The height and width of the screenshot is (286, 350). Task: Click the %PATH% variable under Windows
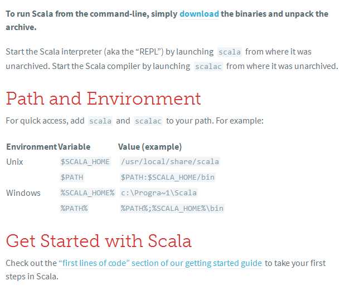click(74, 209)
